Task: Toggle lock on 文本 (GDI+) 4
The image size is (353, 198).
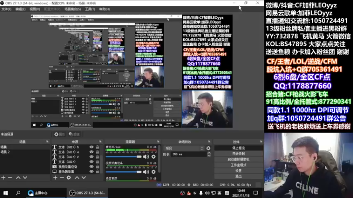Action: [97, 152]
